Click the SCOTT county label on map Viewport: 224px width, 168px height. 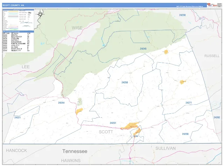(106, 132)
